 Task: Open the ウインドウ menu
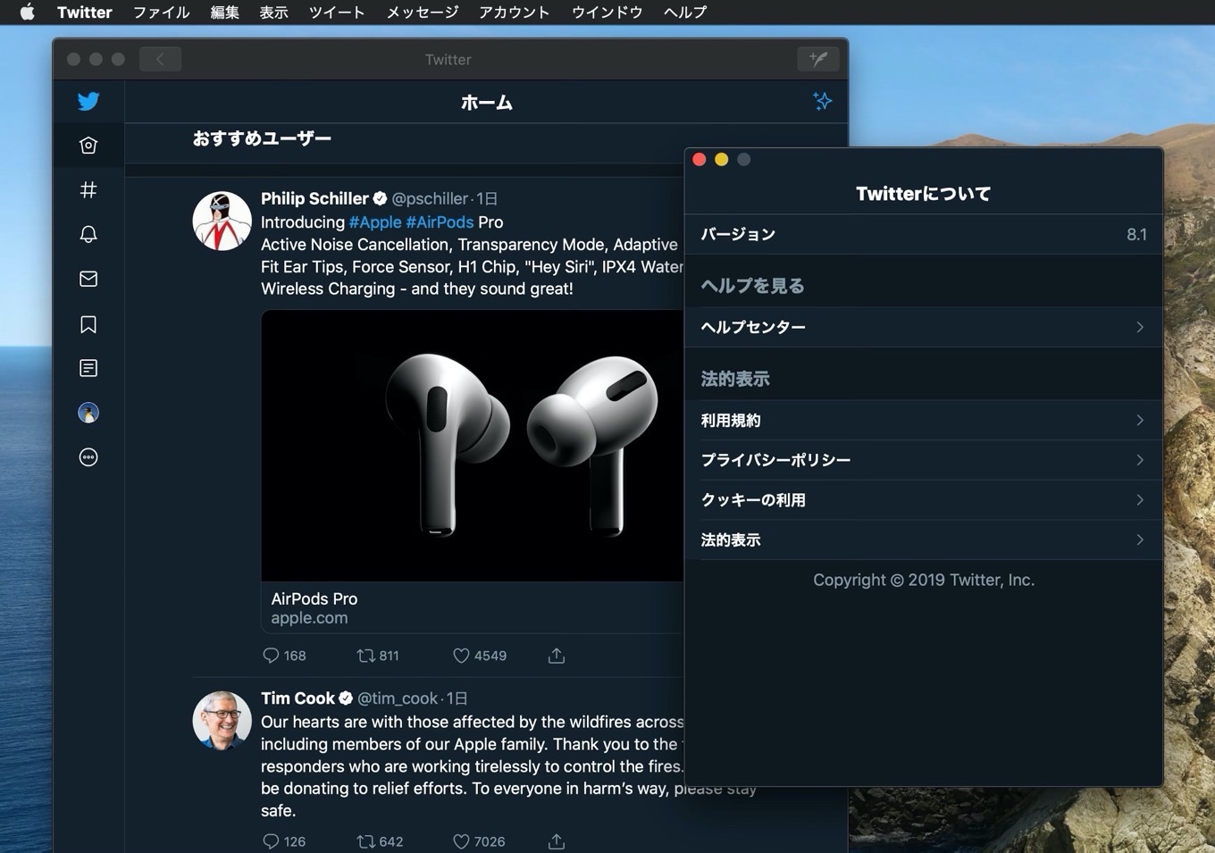(x=607, y=12)
